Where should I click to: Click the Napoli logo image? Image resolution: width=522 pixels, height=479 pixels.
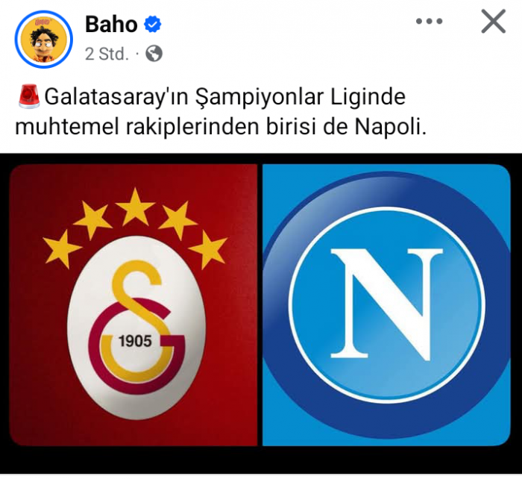pos(386,305)
